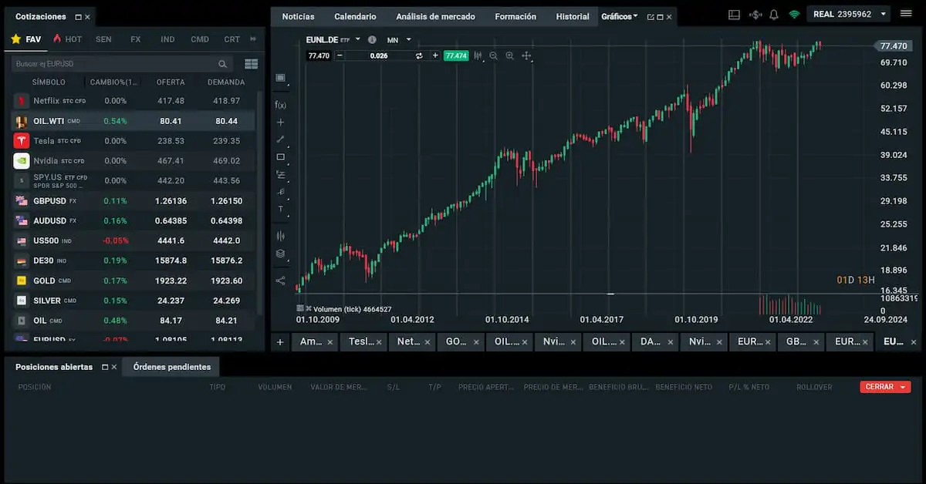This screenshot has width=926, height=484.
Task: Toggle the volume indicator visibility icon
Action: click(300, 308)
